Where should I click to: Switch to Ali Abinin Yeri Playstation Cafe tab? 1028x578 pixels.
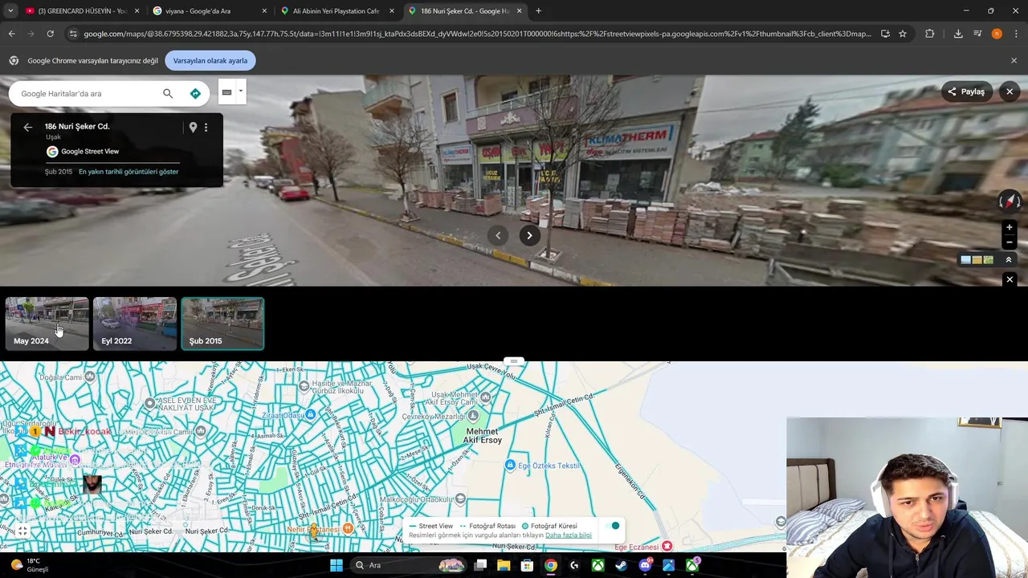(336, 11)
